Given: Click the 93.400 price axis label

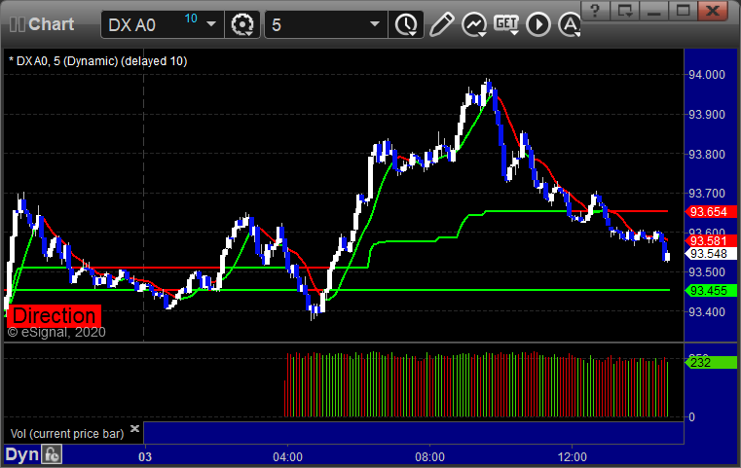Looking at the screenshot, I should [707, 311].
